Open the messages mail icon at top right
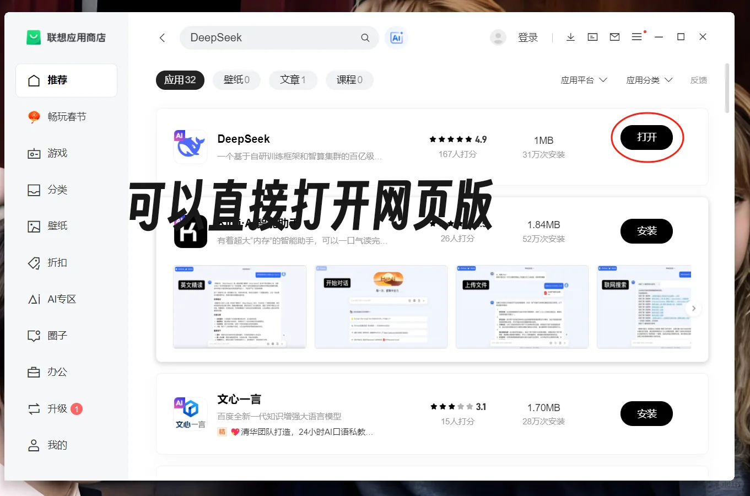750x496 pixels. tap(614, 37)
